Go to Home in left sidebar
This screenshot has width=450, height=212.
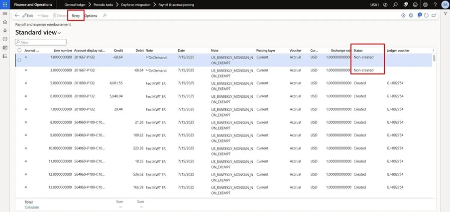[5, 22]
